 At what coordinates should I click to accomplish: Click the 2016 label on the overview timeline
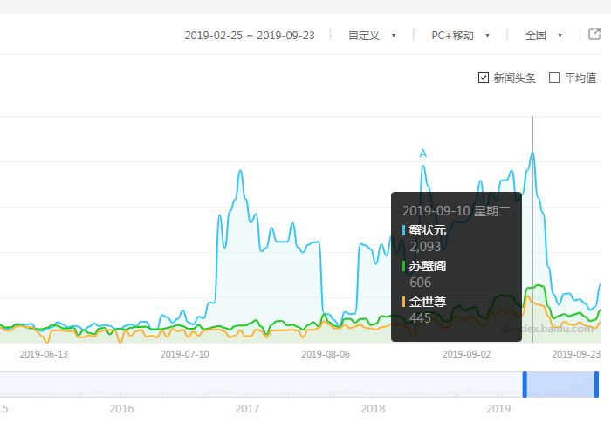click(121, 409)
